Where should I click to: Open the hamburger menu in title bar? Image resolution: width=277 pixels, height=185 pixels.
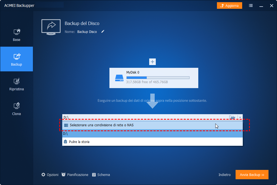pos(251,6)
